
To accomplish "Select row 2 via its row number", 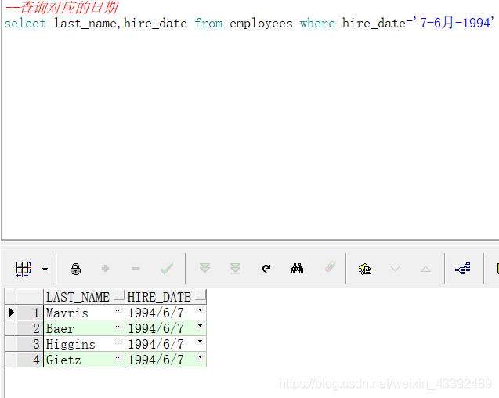I will click(x=30, y=328).
